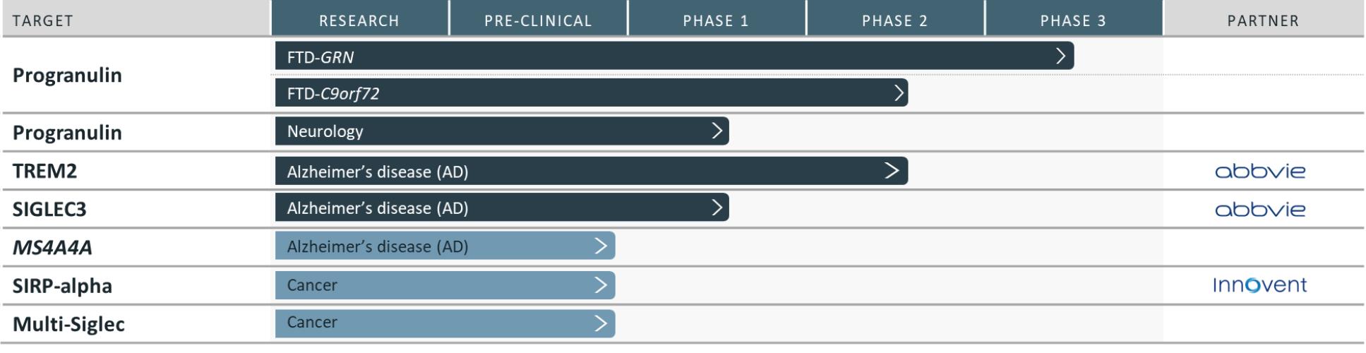1366x353 pixels.
Task: Click AbbVie logo in TREM2 row
Action: click(x=1260, y=172)
